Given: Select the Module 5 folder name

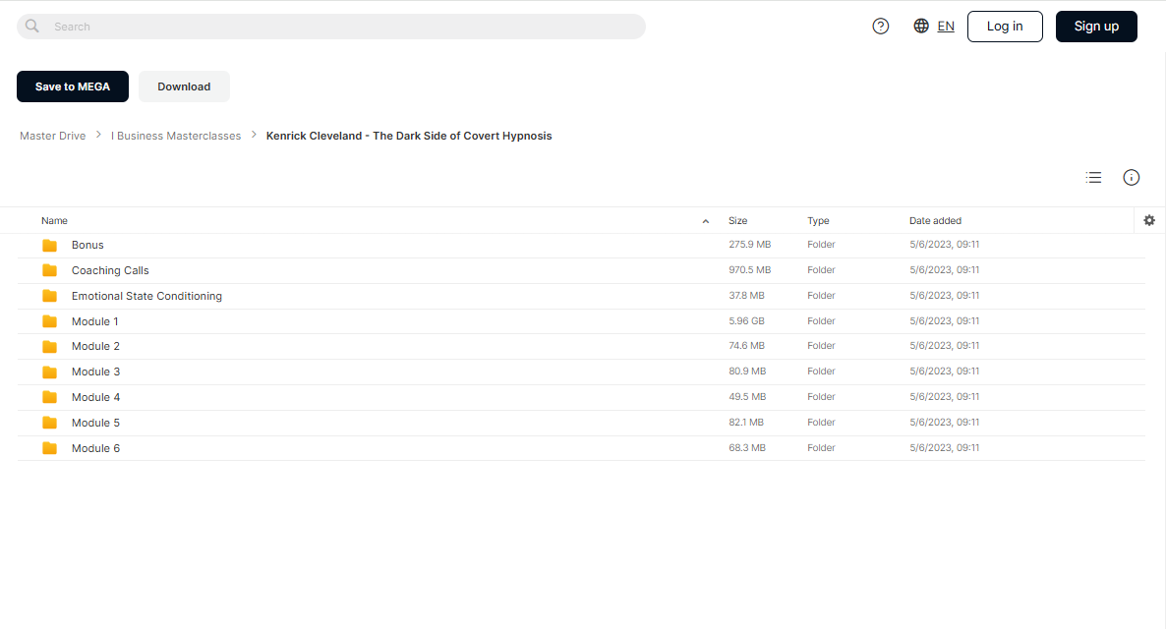Looking at the screenshot, I should 95,423.
